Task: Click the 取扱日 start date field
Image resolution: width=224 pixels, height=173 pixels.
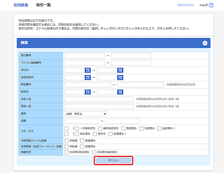Action: [x=75, y=92]
